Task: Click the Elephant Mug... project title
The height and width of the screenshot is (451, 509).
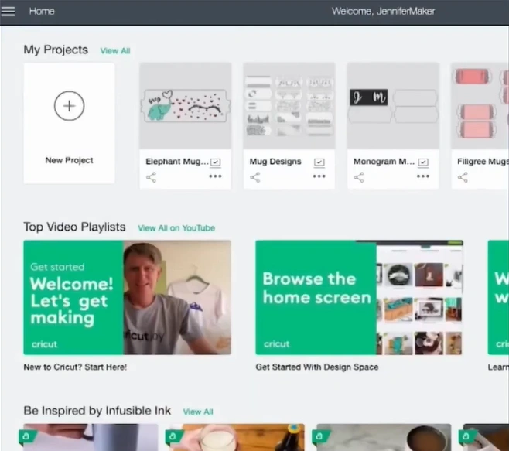Action: click(177, 162)
